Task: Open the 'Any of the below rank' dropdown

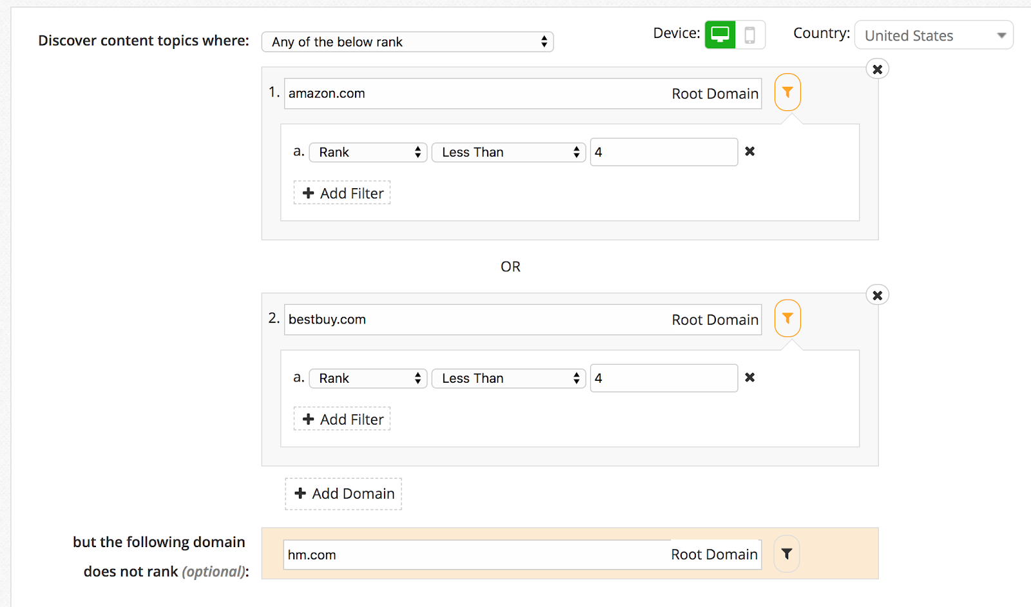Action: (x=407, y=42)
